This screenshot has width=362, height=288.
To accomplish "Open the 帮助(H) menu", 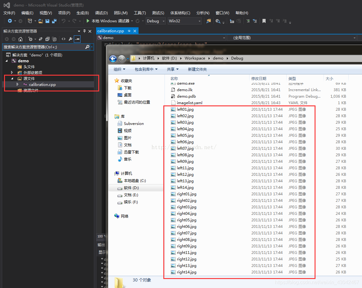I will click(x=242, y=13).
